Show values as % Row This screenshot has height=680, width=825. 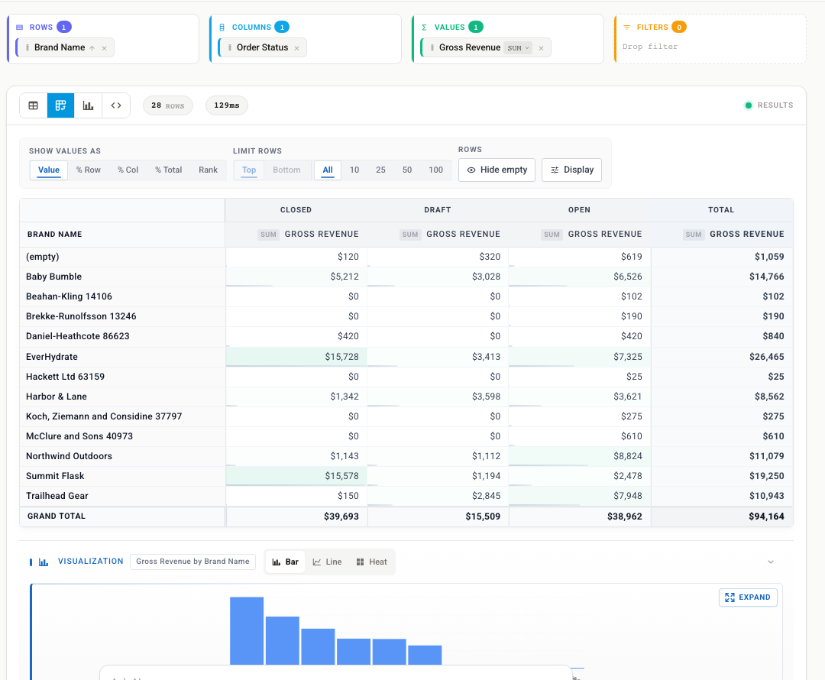pos(89,170)
